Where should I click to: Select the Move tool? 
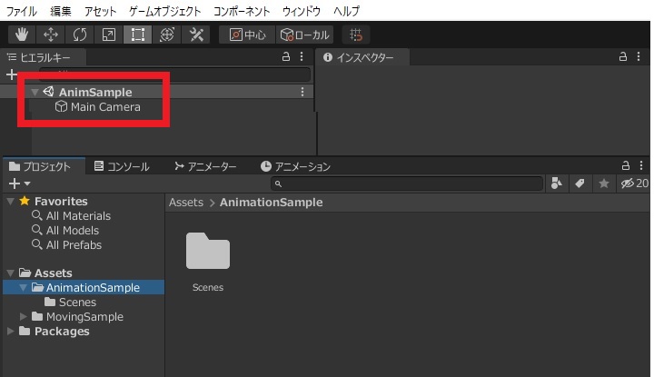[x=51, y=35]
